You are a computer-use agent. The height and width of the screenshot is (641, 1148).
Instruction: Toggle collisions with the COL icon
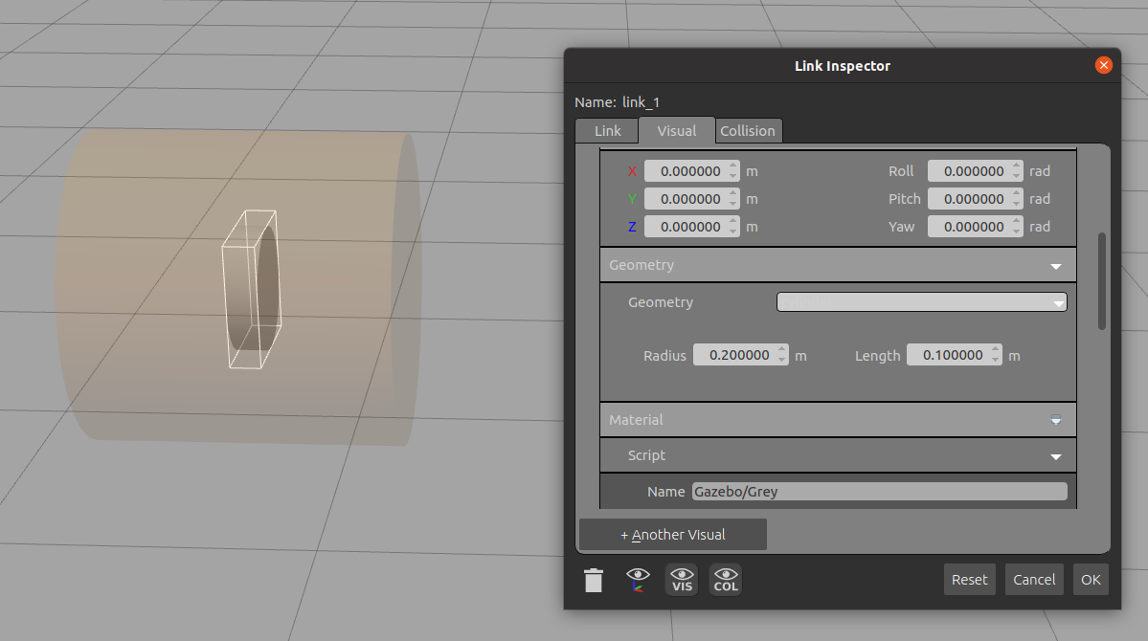tap(726, 580)
